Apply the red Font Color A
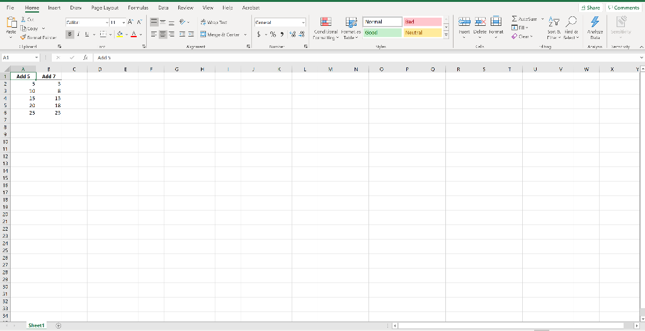The height and width of the screenshot is (331, 645). 134,34
